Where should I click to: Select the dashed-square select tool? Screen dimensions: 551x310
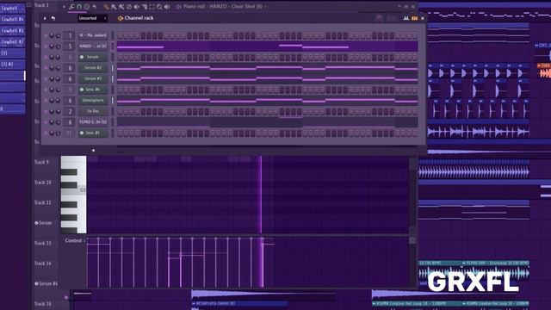152,6
